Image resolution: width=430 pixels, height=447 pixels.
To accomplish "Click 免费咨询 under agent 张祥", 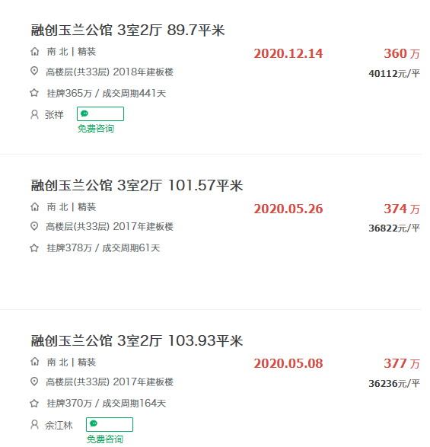I will (96, 129).
